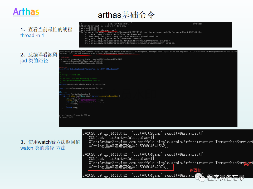
Task: Click the line 'Affect(row-cnt:1) cost in 555 ms.'
Action: 75,115
